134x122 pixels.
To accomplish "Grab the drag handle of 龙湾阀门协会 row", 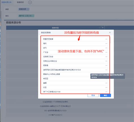I will [106, 57].
